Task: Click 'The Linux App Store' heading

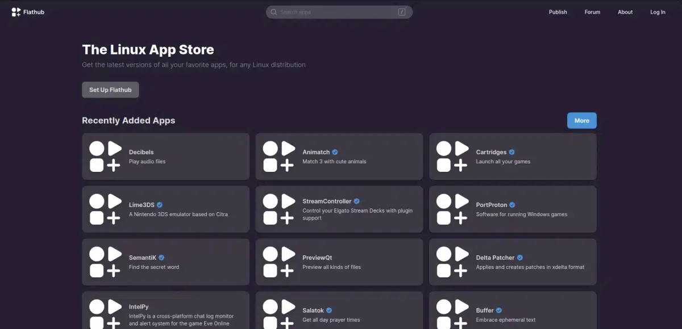Action: click(x=148, y=49)
